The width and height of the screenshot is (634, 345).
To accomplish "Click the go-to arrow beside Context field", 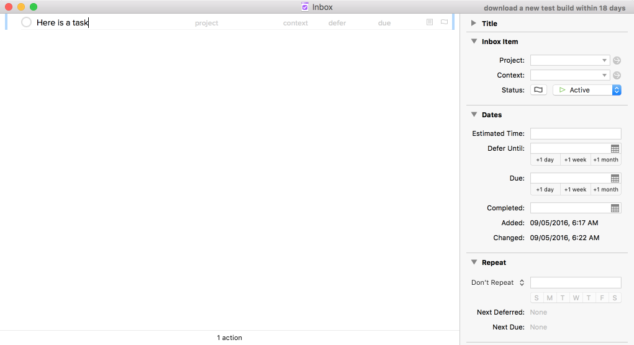I will 617,75.
